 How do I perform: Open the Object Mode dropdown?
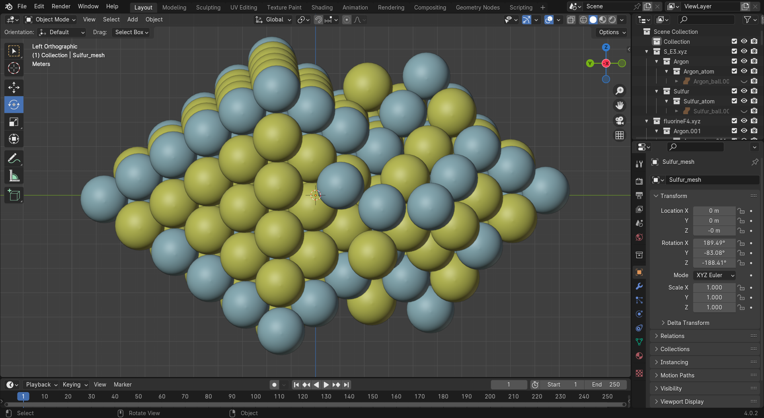pos(50,19)
